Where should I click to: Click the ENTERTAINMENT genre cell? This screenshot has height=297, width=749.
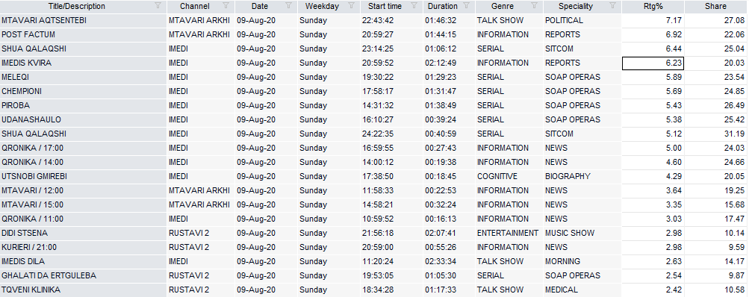point(509,233)
